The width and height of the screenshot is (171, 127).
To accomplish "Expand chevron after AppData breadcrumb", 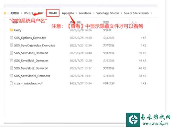I will [x=76, y=13].
